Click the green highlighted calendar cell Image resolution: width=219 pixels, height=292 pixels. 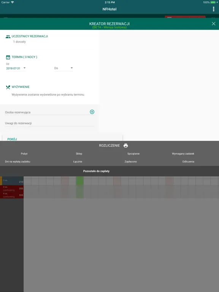tap(80, 181)
